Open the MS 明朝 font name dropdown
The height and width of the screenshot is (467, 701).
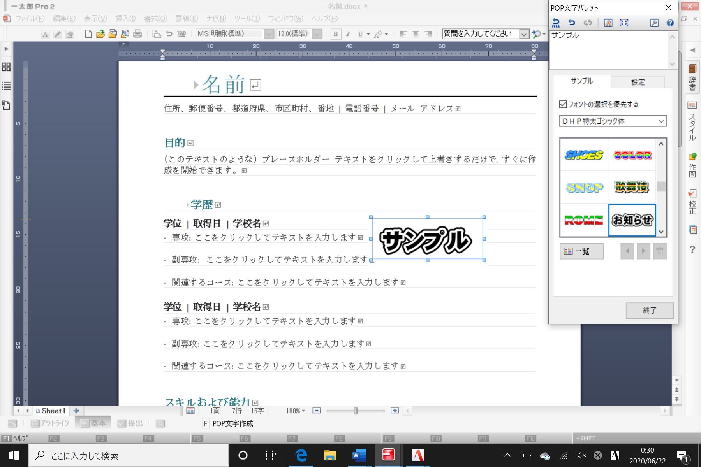pos(269,34)
